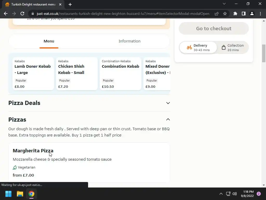Click the browser forward arrow
The image size is (266, 200).
pos(14,14)
